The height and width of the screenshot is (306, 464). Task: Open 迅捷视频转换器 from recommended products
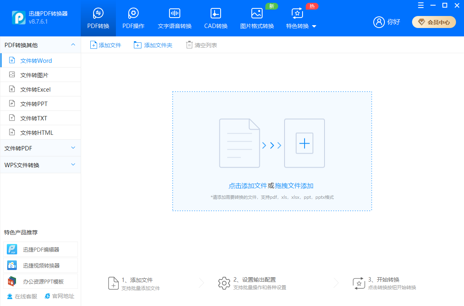point(40,265)
